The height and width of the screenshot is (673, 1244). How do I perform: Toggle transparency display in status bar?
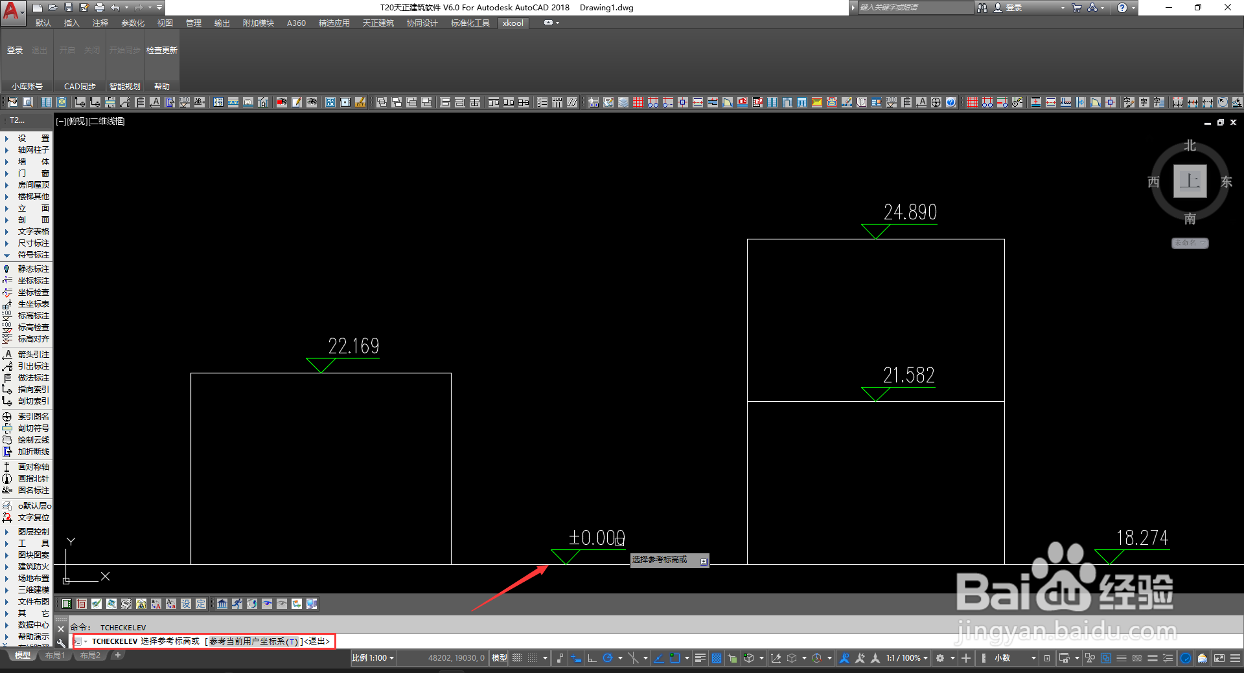(x=717, y=658)
